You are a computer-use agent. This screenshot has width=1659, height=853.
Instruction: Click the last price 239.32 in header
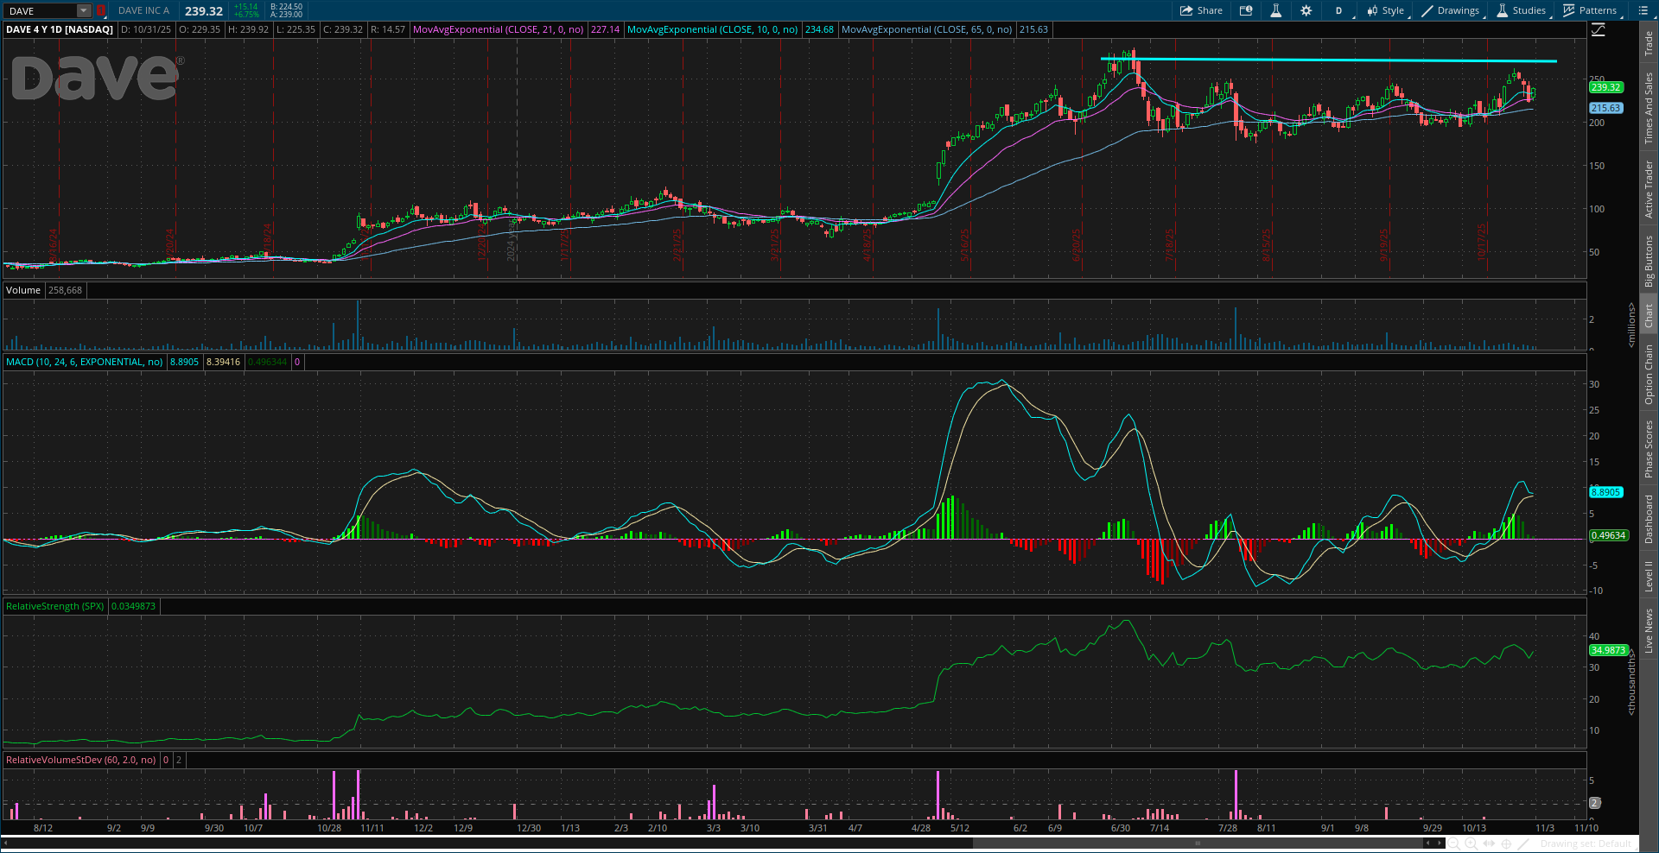click(x=204, y=11)
